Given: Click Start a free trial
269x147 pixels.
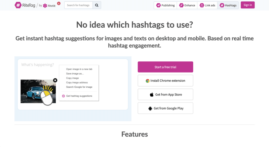Looking at the screenshot, I should tap(165, 67).
